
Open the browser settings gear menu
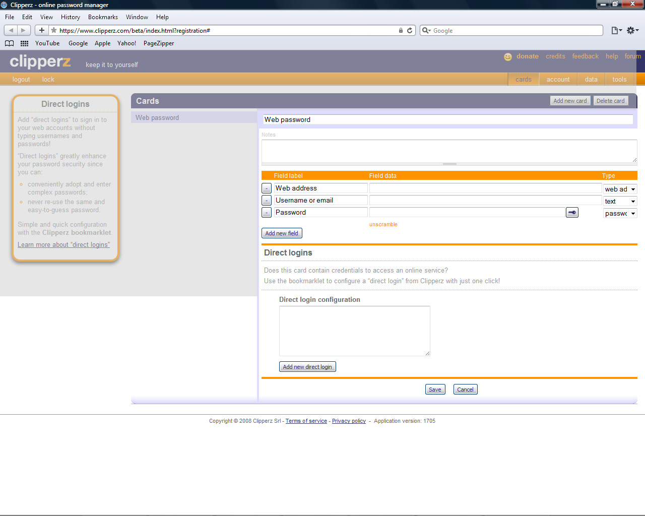632,30
